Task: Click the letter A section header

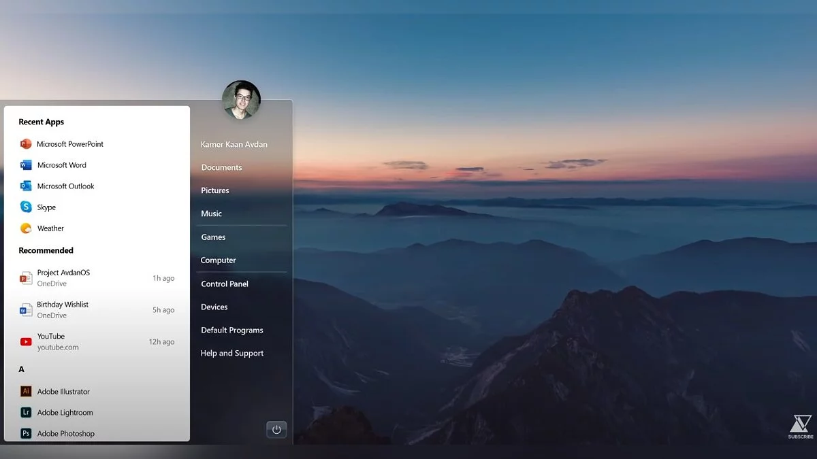Action: point(22,369)
